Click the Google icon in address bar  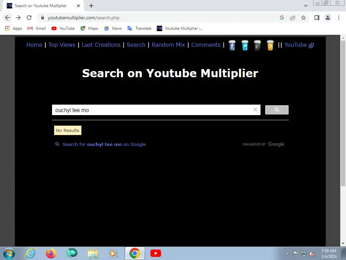tap(281, 18)
